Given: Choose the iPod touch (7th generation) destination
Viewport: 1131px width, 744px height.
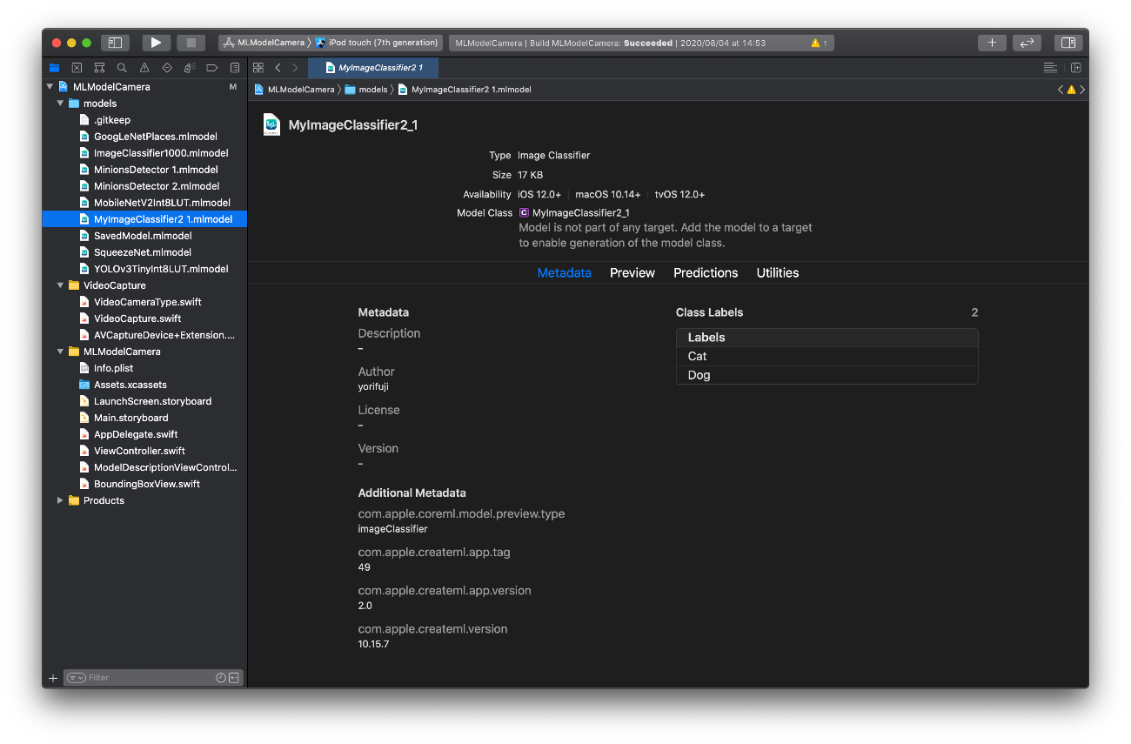Looking at the screenshot, I should point(377,43).
